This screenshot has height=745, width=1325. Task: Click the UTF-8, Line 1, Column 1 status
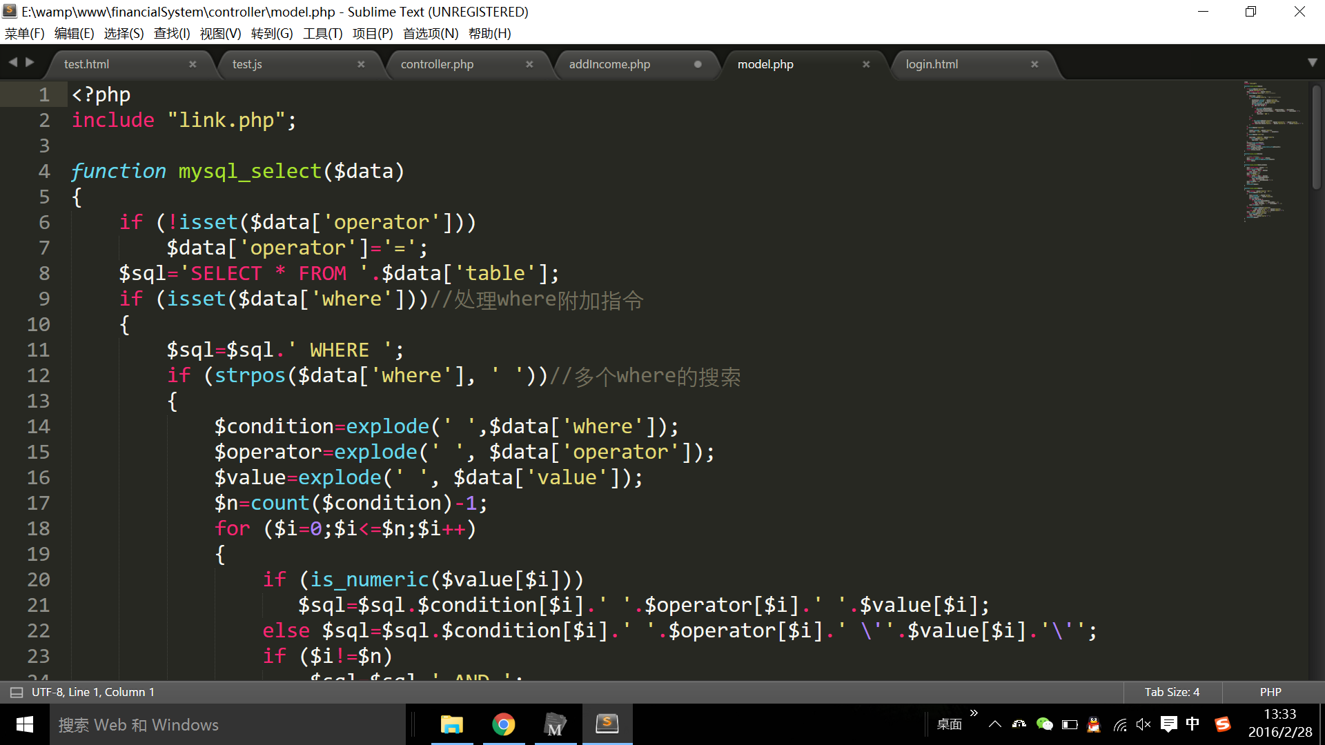click(93, 692)
